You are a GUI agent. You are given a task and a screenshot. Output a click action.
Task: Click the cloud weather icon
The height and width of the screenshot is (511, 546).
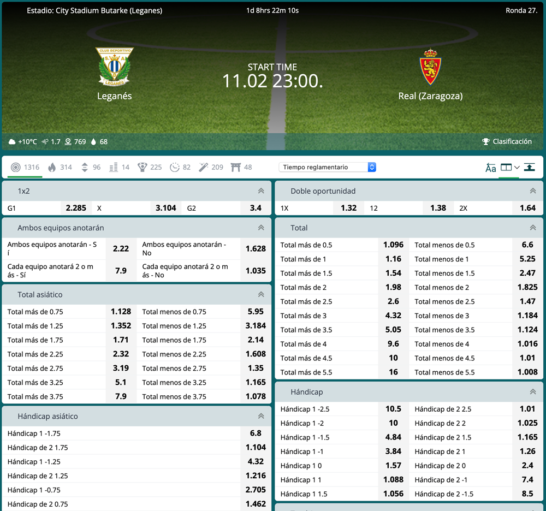point(12,142)
